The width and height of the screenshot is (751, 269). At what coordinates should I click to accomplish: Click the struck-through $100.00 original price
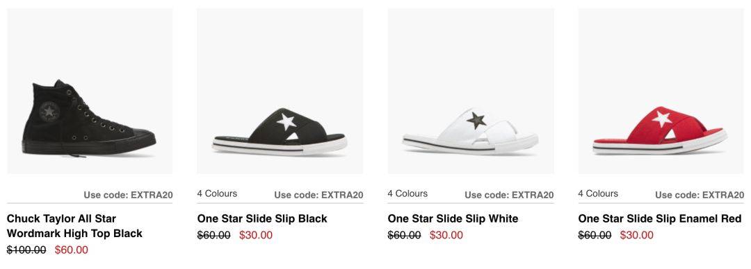click(26, 250)
